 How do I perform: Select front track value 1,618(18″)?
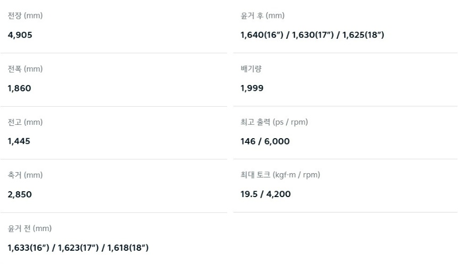[x=128, y=248]
